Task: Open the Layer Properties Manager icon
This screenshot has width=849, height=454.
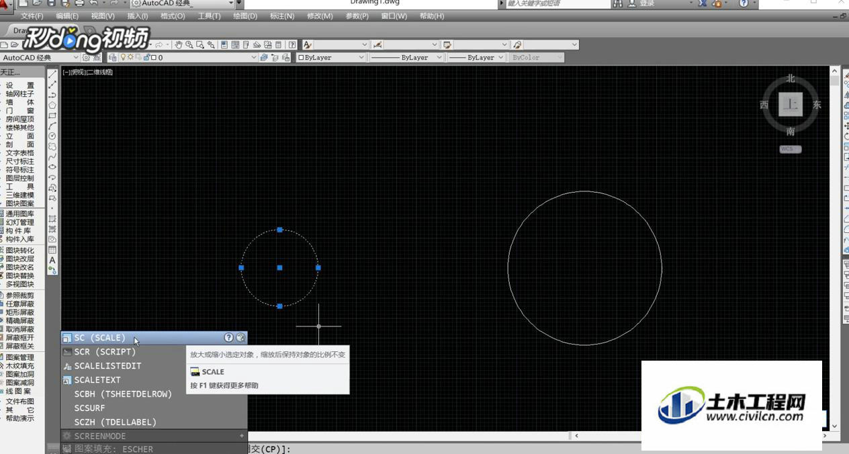Action: (x=114, y=58)
